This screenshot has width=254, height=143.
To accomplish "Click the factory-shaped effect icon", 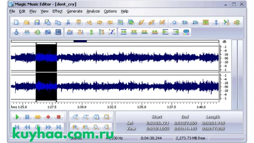I will tap(70, 32).
